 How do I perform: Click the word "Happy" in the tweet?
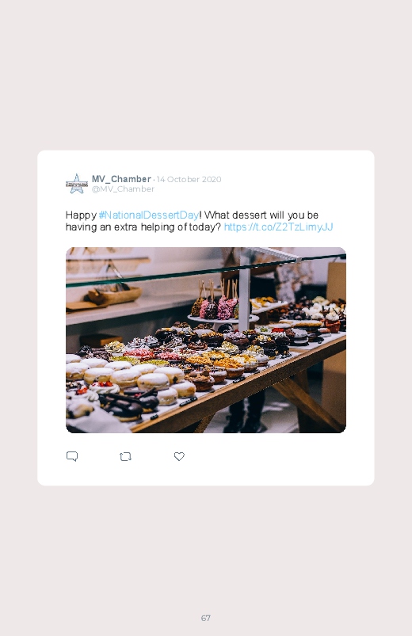81,215
